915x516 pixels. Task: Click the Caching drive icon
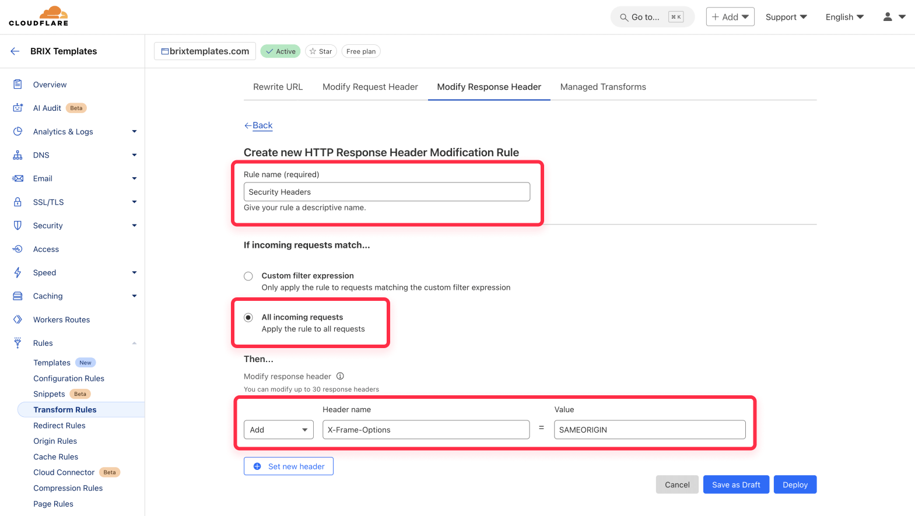click(17, 296)
